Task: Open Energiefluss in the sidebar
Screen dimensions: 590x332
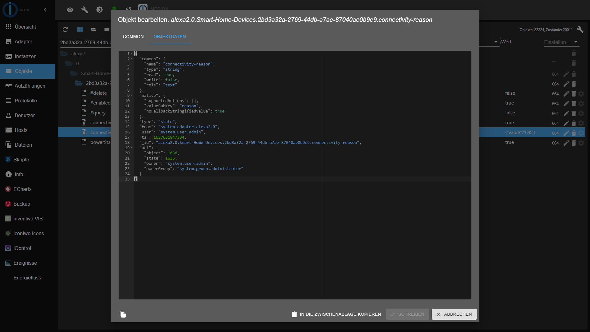Action: (27, 278)
